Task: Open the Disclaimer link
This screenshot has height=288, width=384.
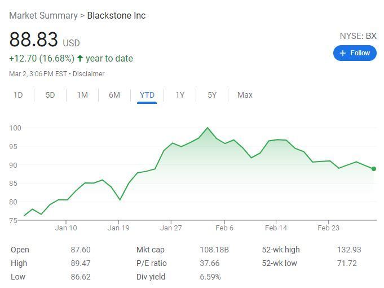Action: [x=89, y=73]
